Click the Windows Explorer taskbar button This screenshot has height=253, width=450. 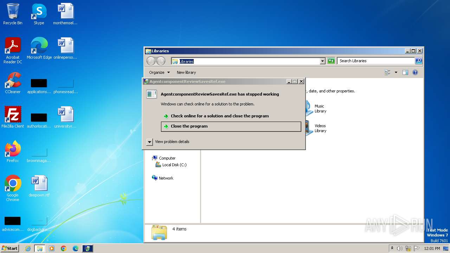coord(40,248)
